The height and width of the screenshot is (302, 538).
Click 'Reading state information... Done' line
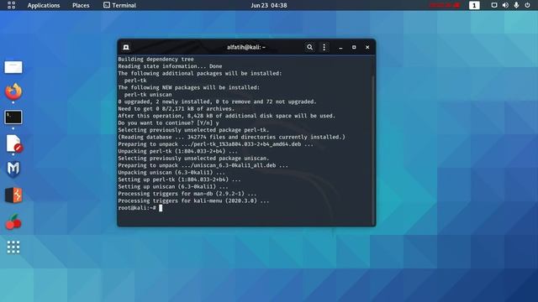click(170, 66)
